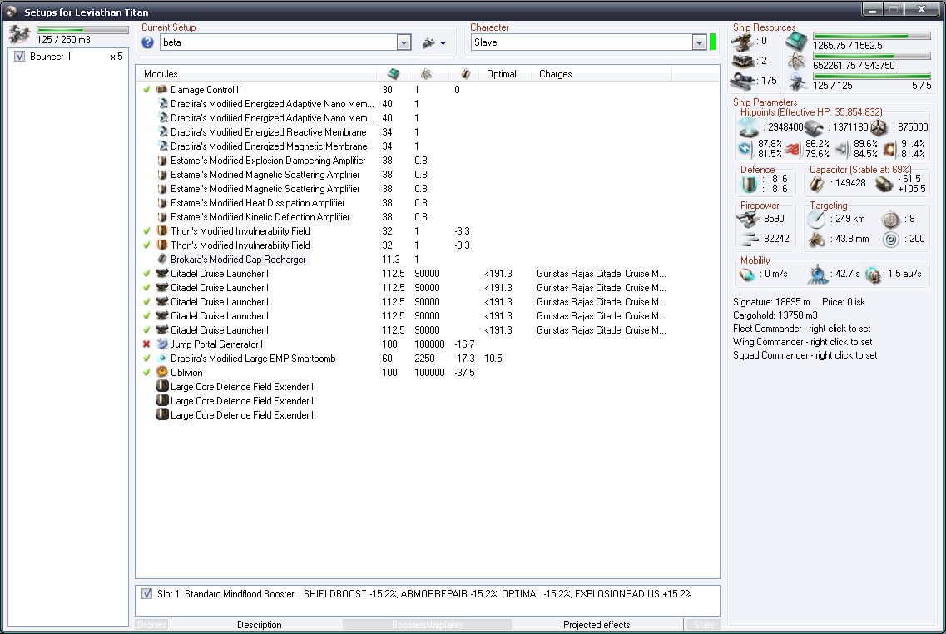This screenshot has height=634, width=946.
Task: Click the align time icon showing 42.7 s
Action: (818, 274)
